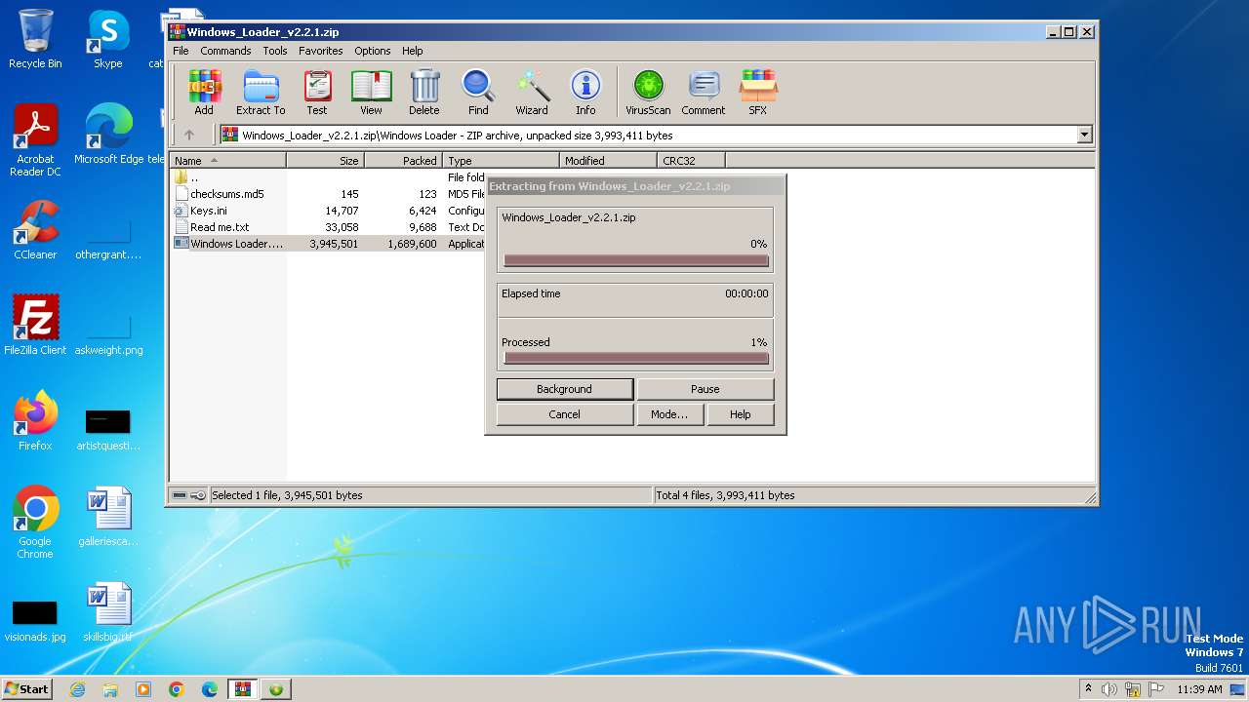Go up one folder using arrow button

189,135
